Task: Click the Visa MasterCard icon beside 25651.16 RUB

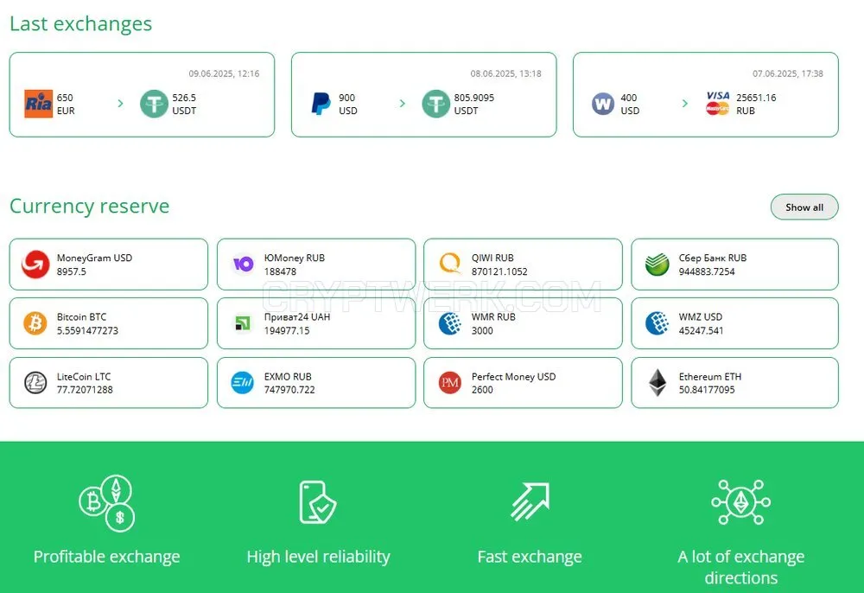Action: [x=717, y=104]
